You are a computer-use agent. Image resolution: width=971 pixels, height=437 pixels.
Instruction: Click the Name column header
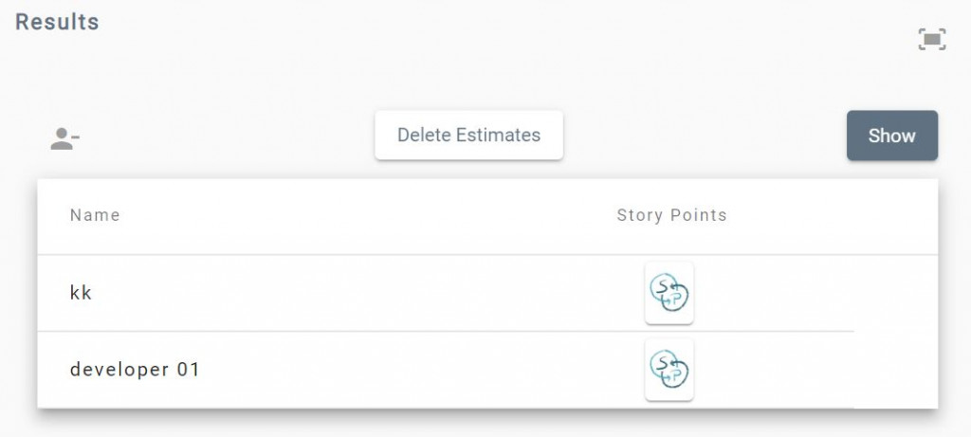pyautogui.click(x=95, y=215)
